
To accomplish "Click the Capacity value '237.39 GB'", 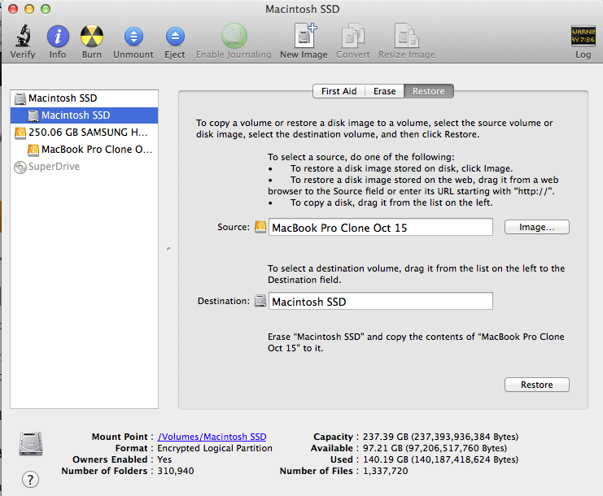I will tap(386, 437).
